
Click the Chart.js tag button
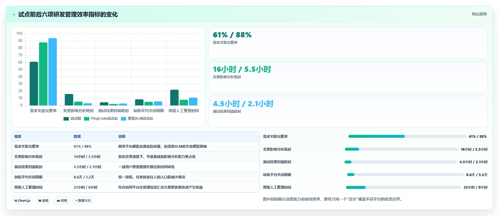[x=22, y=201]
